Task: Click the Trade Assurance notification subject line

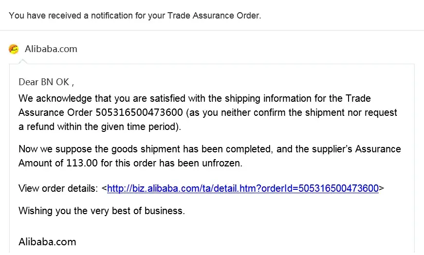Action: coord(135,16)
